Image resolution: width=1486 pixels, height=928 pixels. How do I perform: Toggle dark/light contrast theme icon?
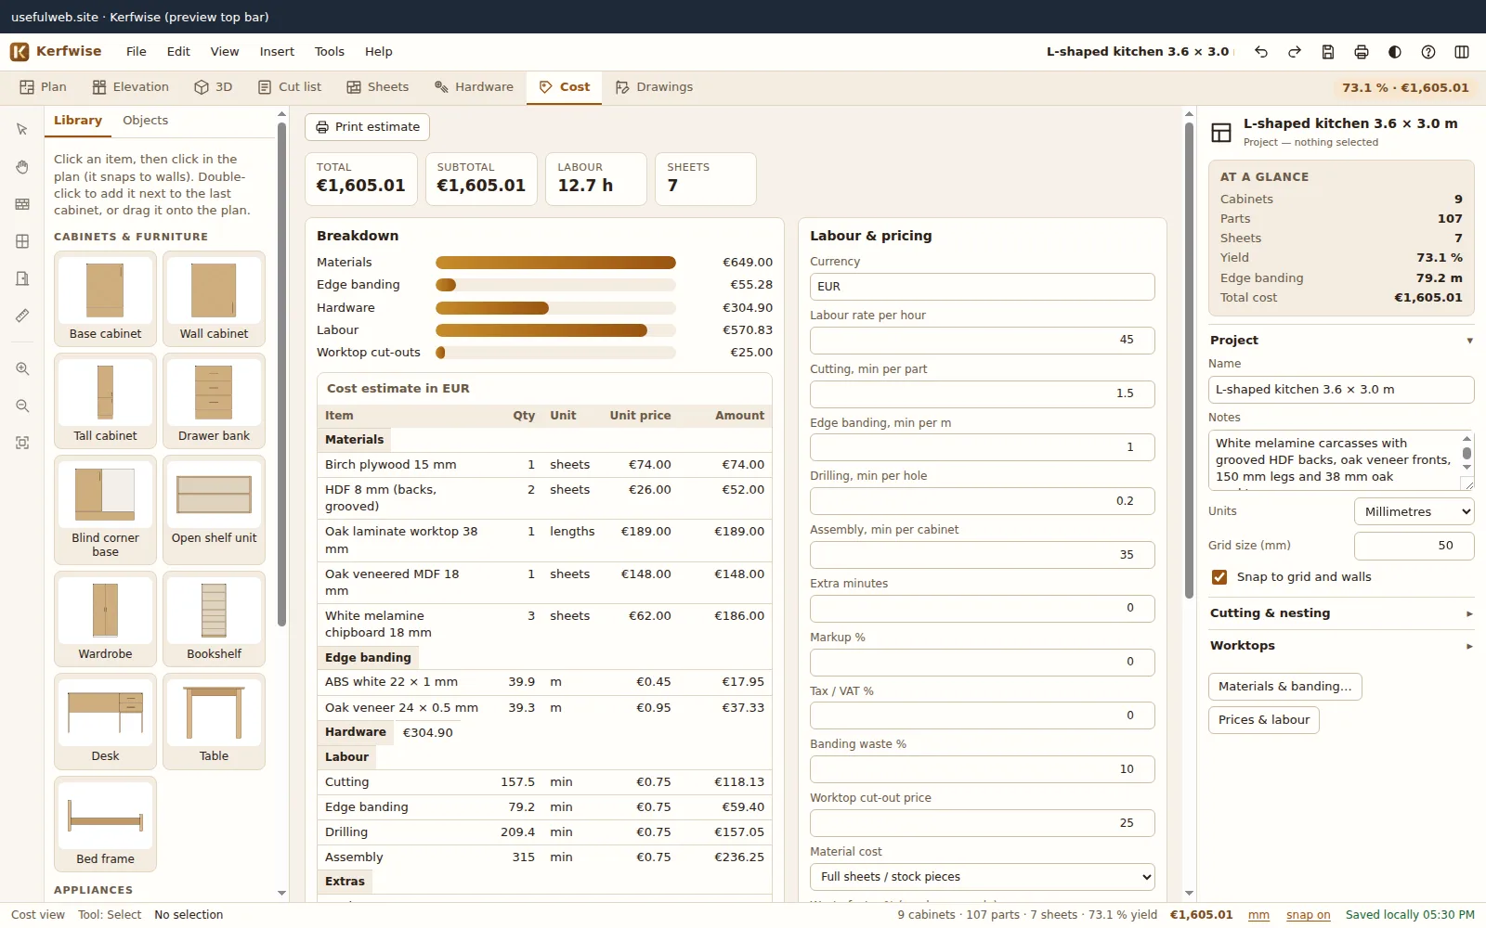pos(1395,52)
